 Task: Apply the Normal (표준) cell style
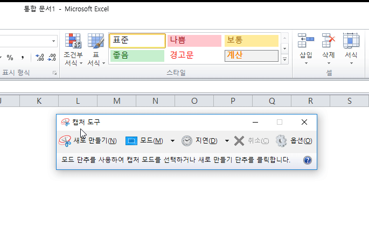[x=137, y=41]
